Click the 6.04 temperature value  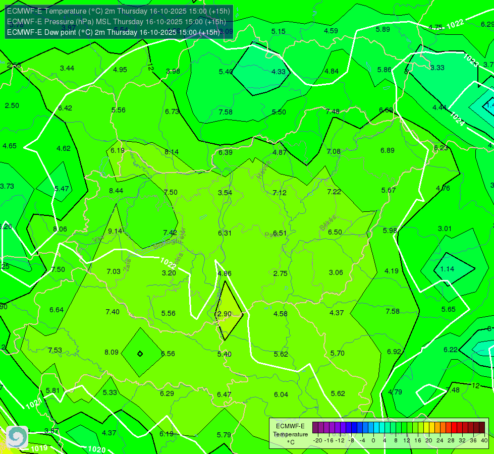pos(281,394)
